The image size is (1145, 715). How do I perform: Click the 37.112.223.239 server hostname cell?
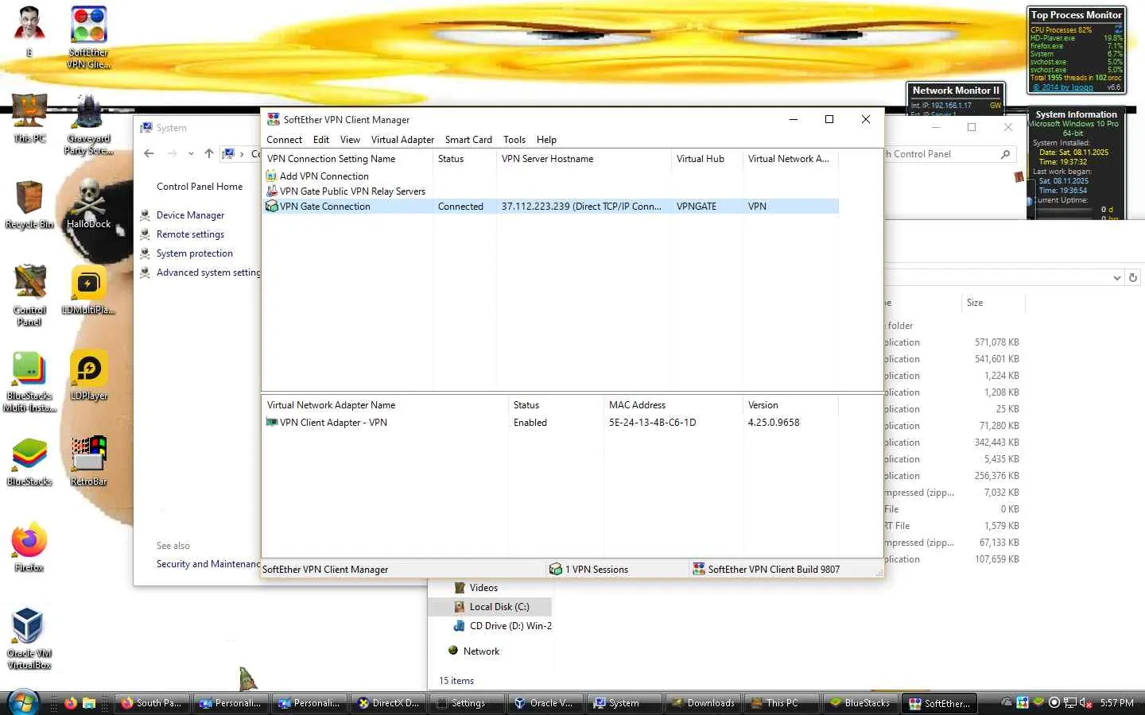coord(581,207)
